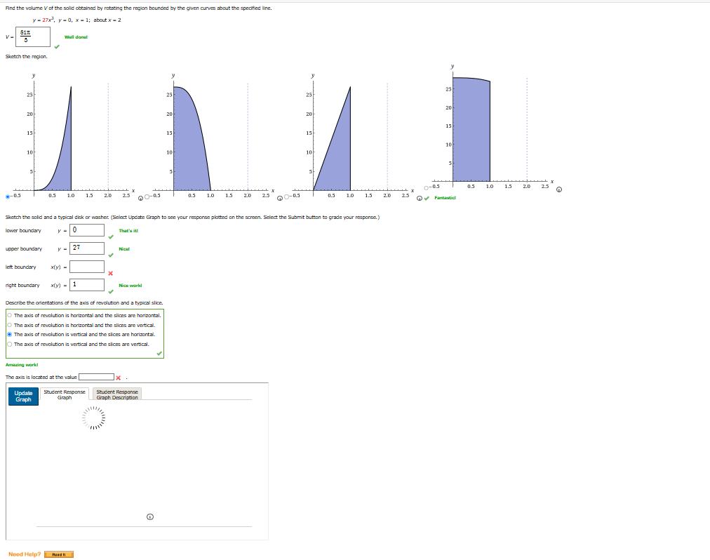The height and width of the screenshot is (560, 710).
Task: Click the right boundary x(y) input field
Action: 87,284
